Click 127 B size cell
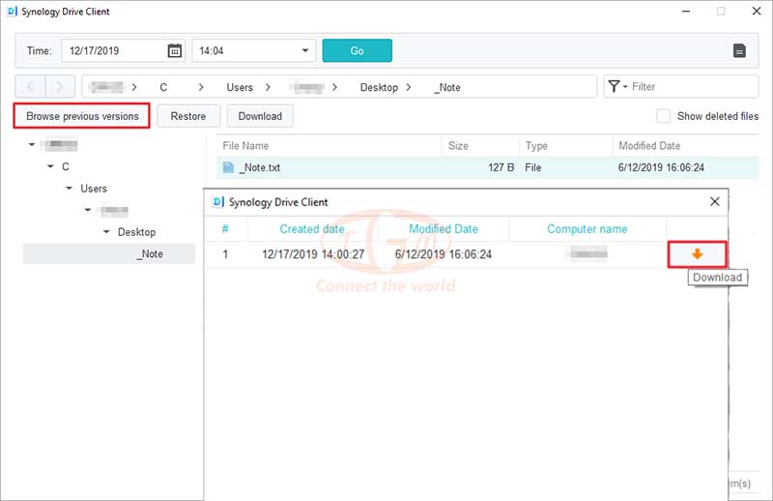The width and height of the screenshot is (773, 501). pyautogui.click(x=501, y=167)
